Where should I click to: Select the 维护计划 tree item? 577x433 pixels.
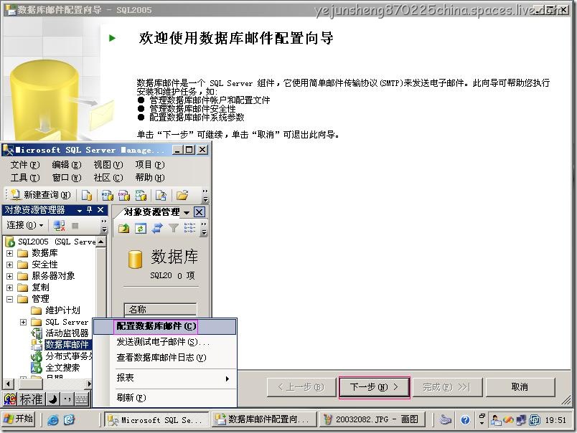(x=62, y=310)
